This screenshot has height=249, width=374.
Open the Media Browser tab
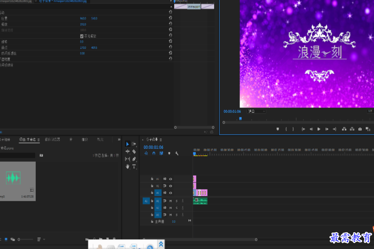coord(53,140)
